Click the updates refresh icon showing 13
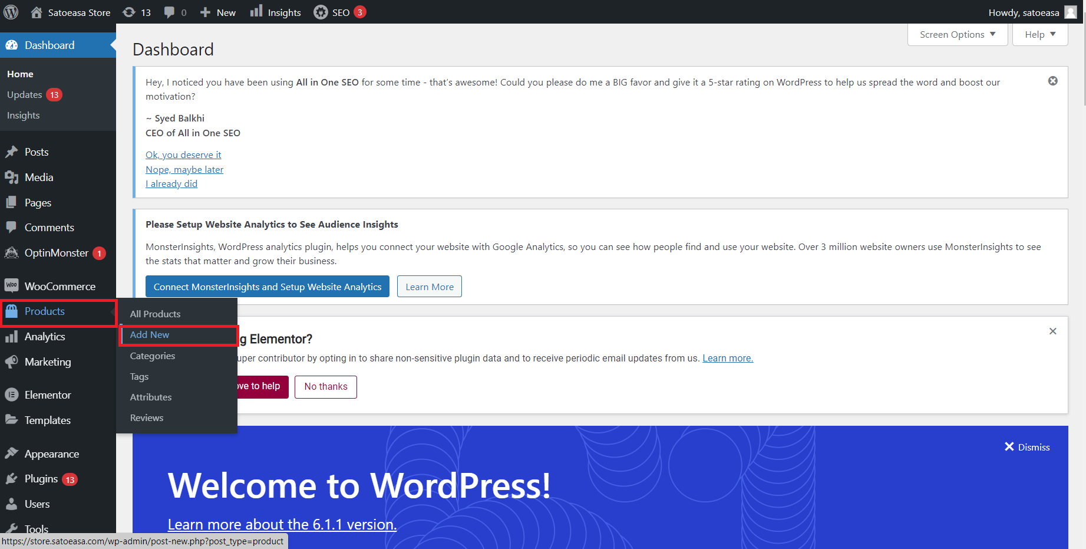Screen dimensions: 1086x549 click(129, 12)
